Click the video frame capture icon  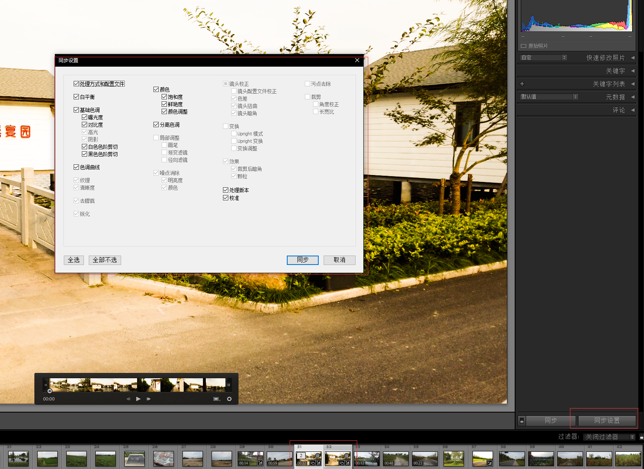(216, 399)
